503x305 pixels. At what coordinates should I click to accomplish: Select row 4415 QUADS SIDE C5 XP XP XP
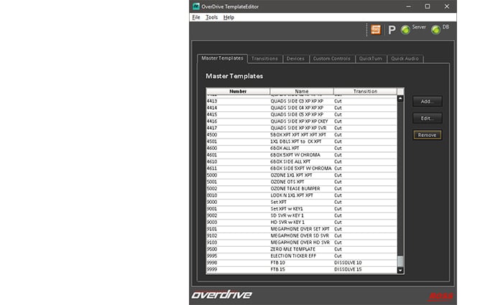(302, 114)
